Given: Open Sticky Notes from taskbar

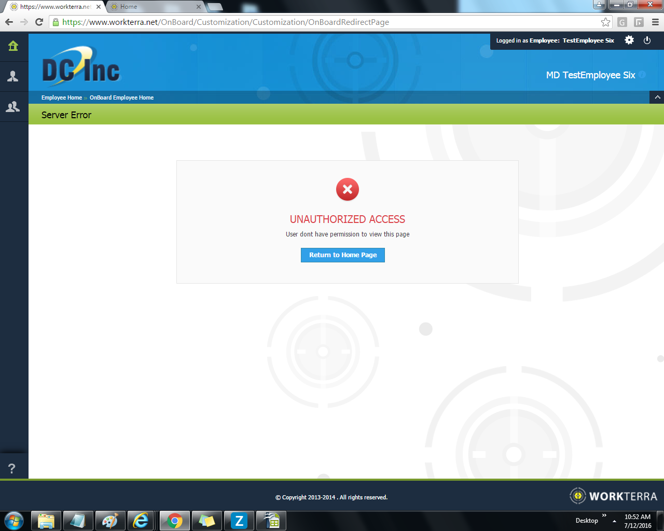Looking at the screenshot, I should click(x=207, y=521).
